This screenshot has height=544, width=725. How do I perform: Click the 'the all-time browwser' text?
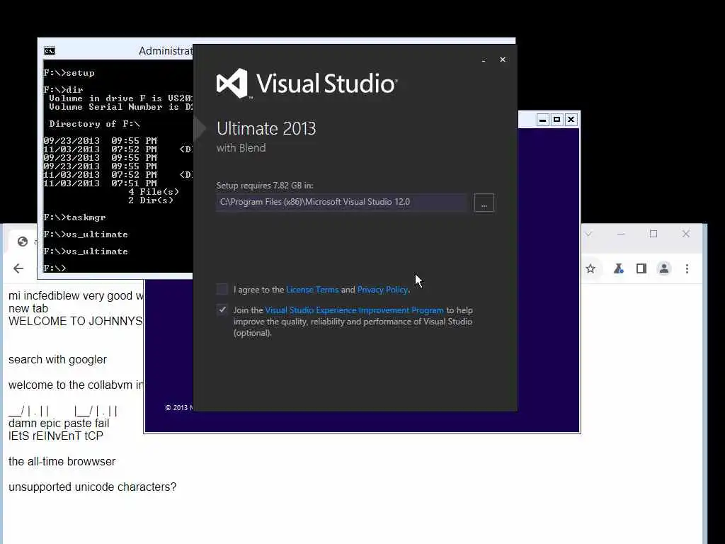pos(62,461)
